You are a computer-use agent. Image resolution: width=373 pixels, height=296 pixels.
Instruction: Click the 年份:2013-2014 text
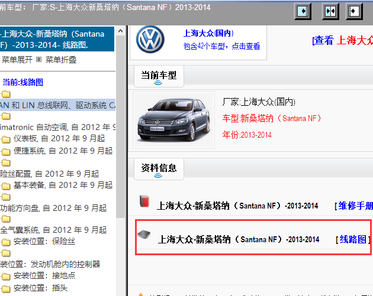(x=247, y=135)
